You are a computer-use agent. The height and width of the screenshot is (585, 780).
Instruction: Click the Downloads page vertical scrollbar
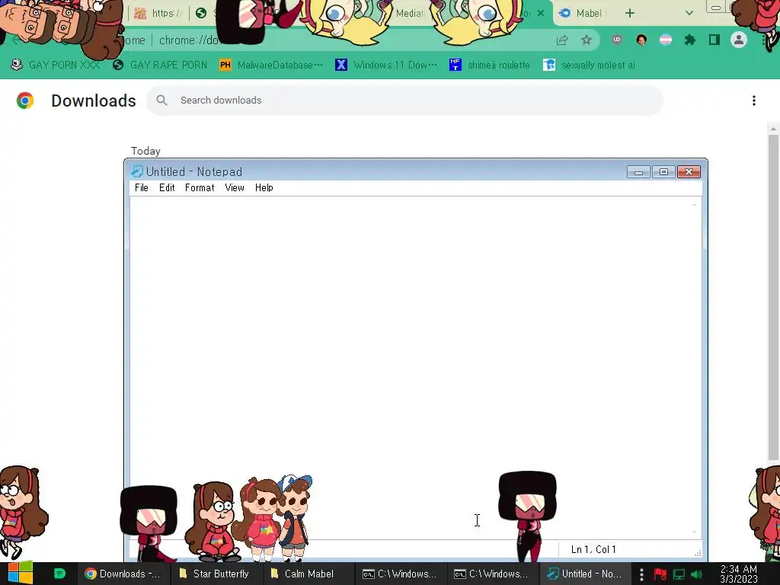773,299
